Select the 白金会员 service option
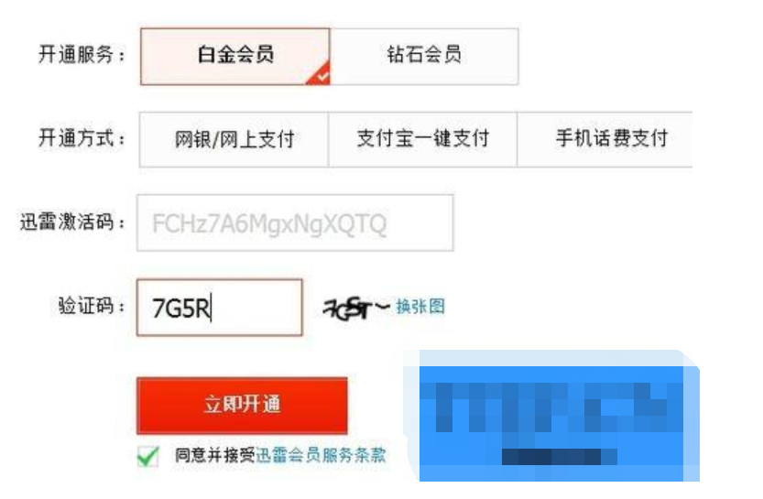Screen dimensions: 763x499 (x=235, y=57)
